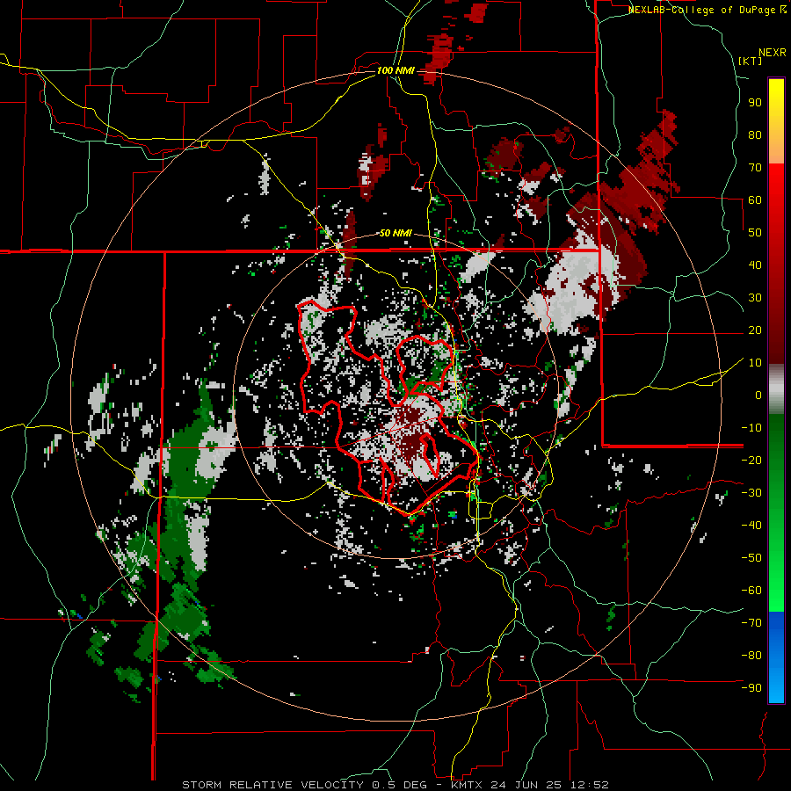Click the [KT] units label above color bar
The width and height of the screenshot is (791, 791).
pos(751,61)
